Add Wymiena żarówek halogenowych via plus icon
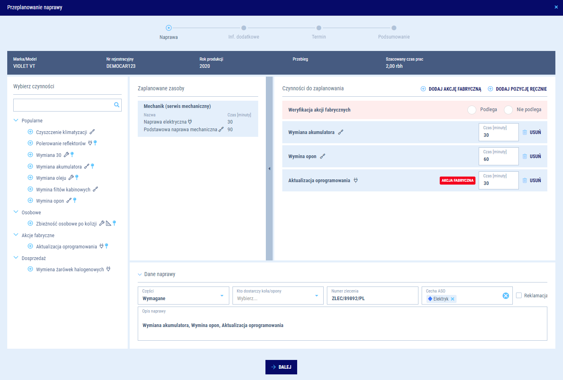The height and width of the screenshot is (380, 563). 30,269
